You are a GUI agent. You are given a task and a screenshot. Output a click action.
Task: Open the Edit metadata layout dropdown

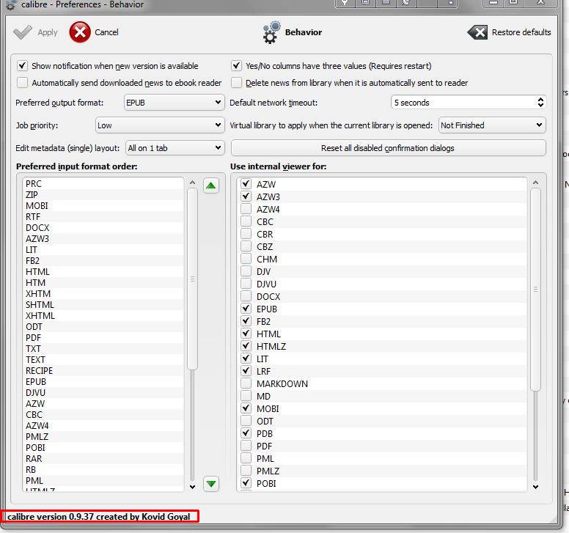175,148
